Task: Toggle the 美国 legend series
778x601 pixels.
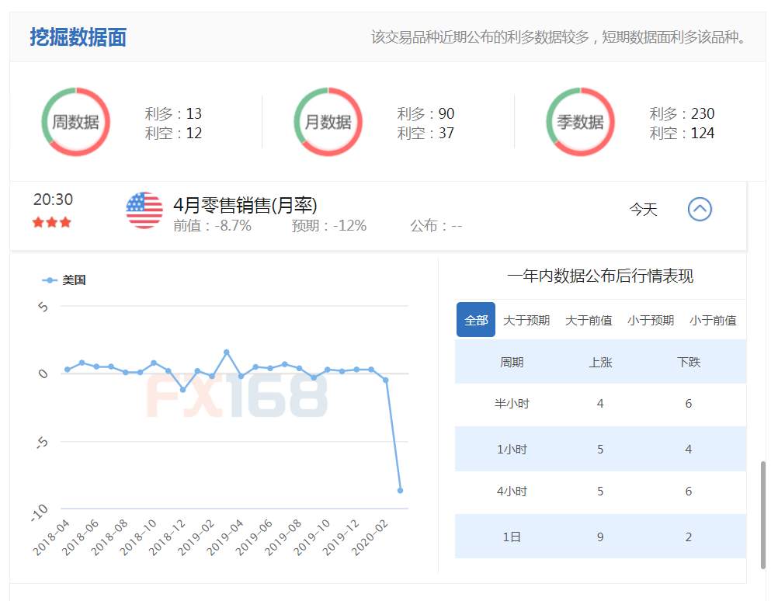Action: tap(64, 280)
